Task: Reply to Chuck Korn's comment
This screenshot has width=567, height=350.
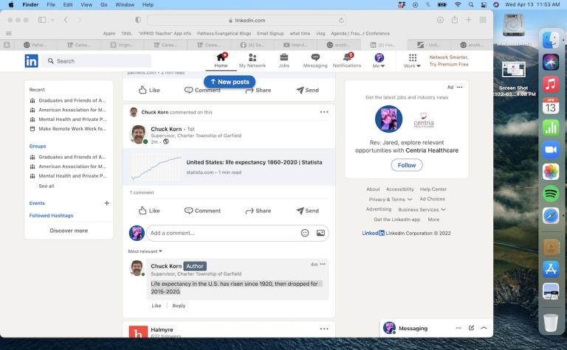Action: tap(179, 306)
